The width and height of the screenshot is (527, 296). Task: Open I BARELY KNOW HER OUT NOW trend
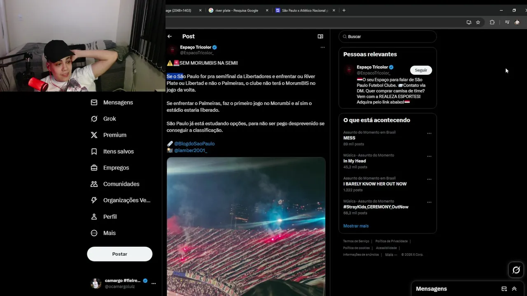[375, 184]
